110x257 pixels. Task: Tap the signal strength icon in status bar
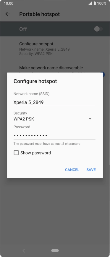[90, 4]
